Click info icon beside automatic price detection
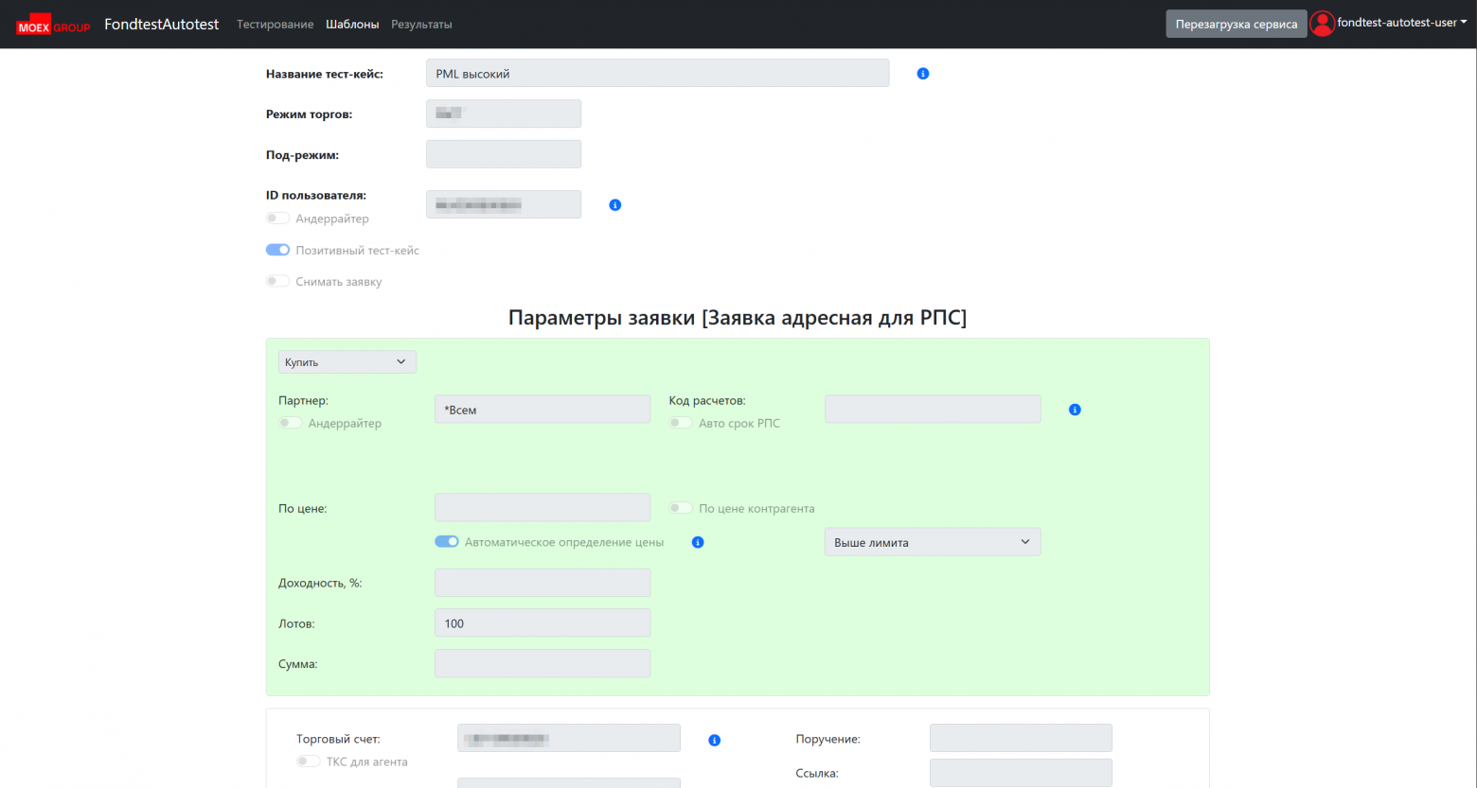The height and width of the screenshot is (788, 1477). click(698, 543)
